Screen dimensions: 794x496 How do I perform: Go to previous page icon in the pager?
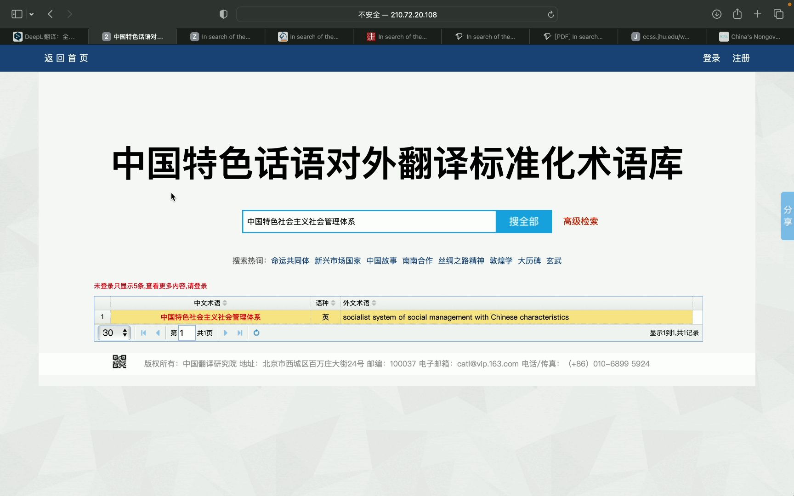[x=158, y=333]
